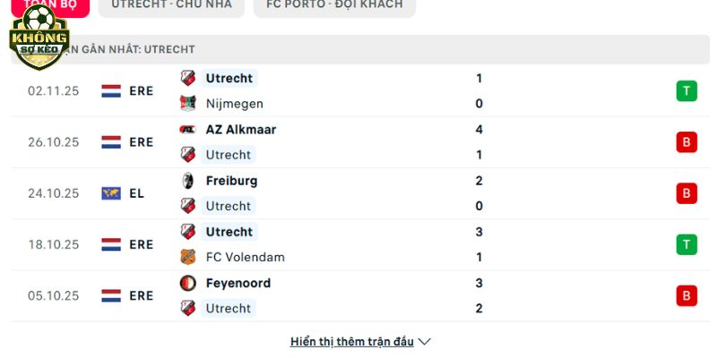
Task: Click the Không Sợ Kèo site logo
Action: (39, 38)
